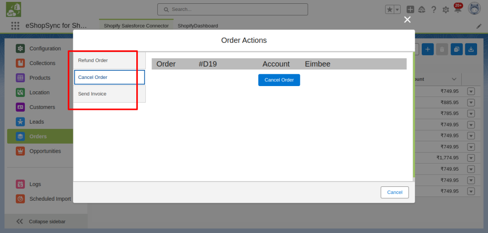Click the ₹1,774.95 amount cell

[x=447, y=158]
